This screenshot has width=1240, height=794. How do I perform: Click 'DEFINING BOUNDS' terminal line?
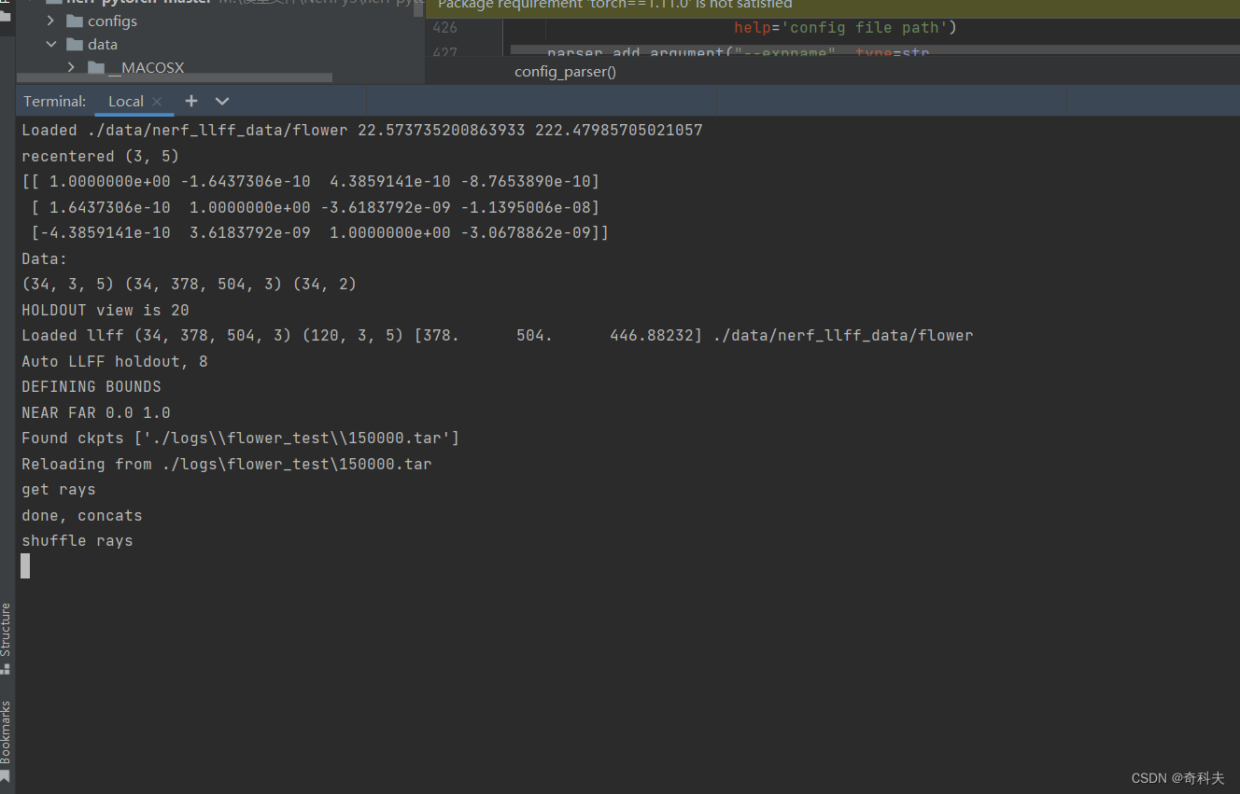[92, 386]
